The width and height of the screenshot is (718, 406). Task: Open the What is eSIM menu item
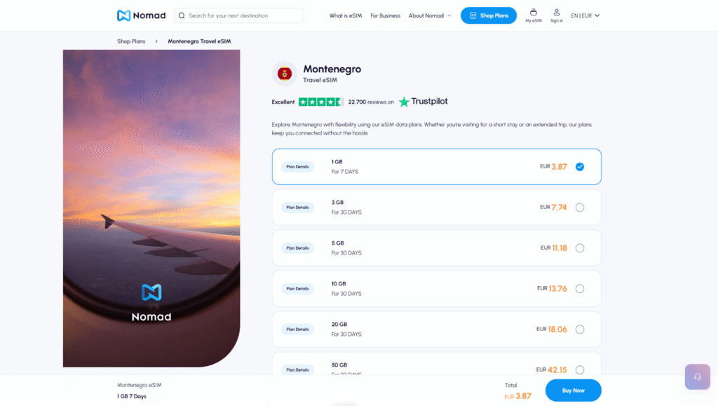pyautogui.click(x=345, y=15)
